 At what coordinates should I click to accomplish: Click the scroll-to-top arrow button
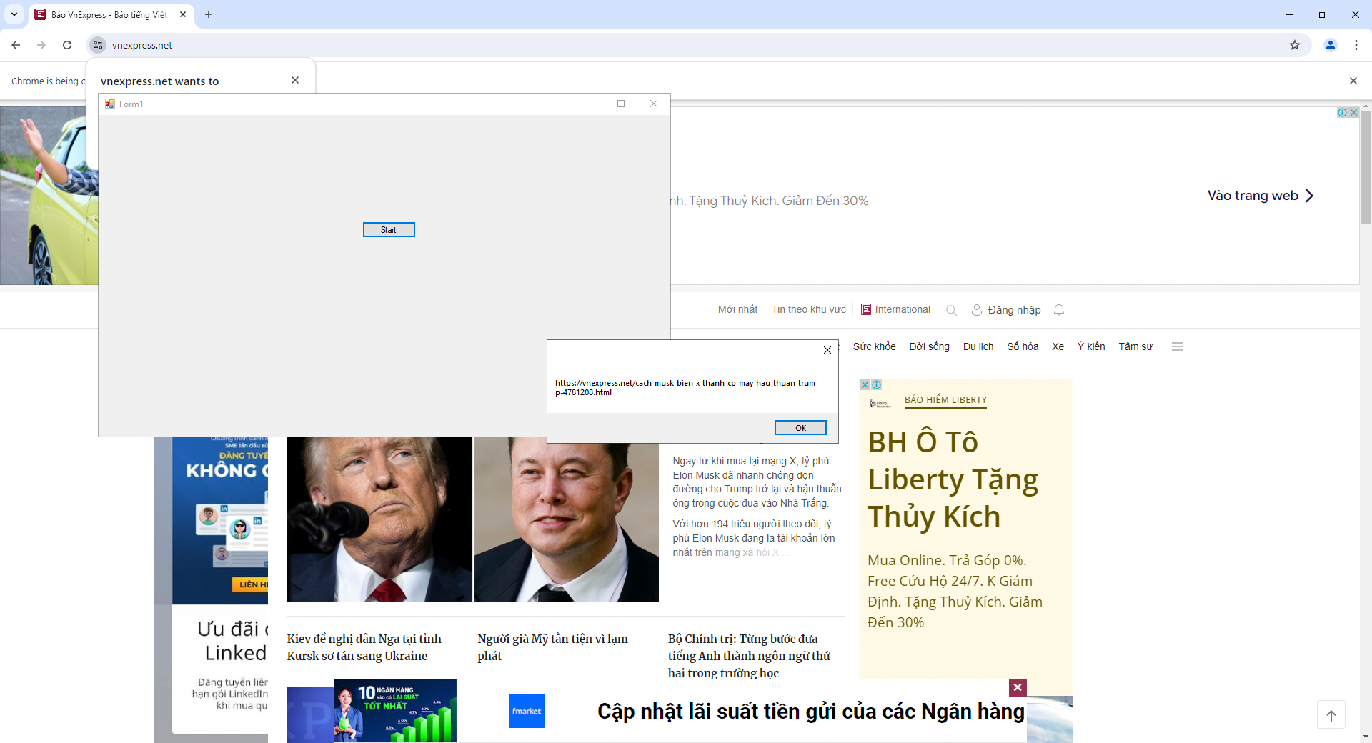coord(1331,715)
